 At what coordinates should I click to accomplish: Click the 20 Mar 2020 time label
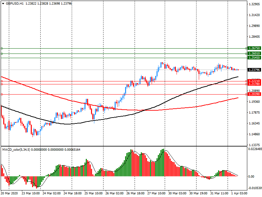point(9,193)
